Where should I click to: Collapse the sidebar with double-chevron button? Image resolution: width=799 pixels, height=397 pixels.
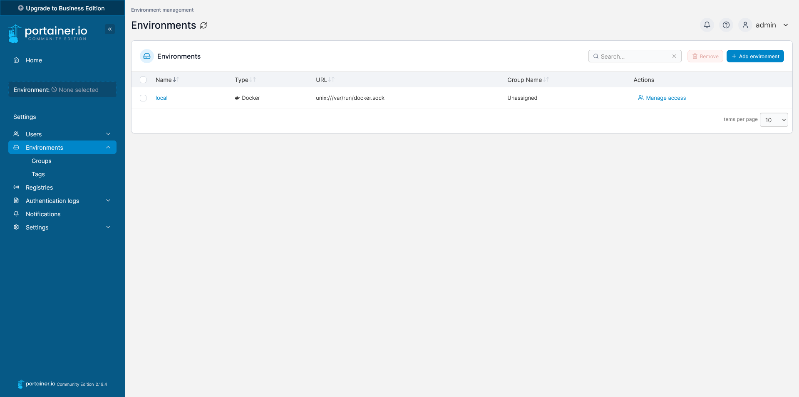(110, 29)
